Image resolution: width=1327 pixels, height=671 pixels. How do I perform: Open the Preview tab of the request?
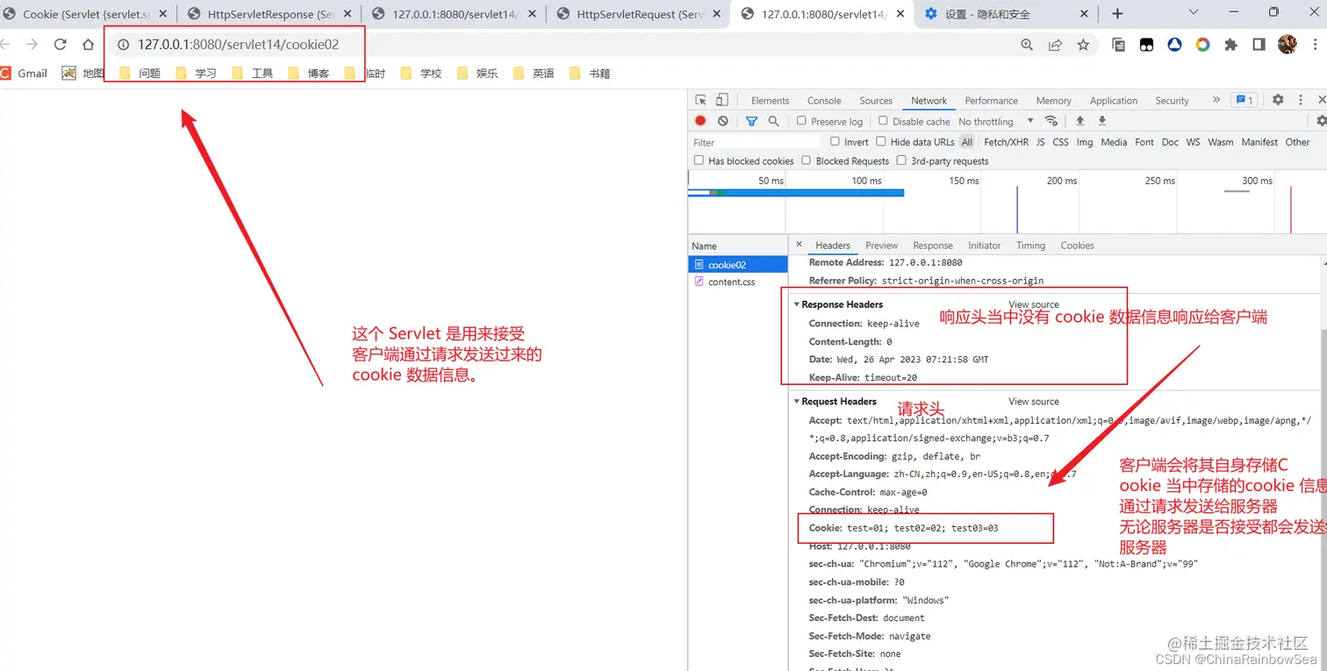click(x=881, y=246)
